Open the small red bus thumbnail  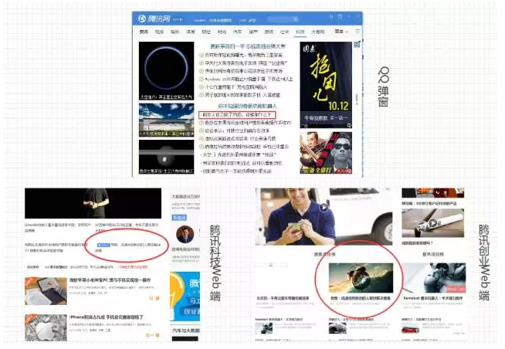[x=410, y=329]
